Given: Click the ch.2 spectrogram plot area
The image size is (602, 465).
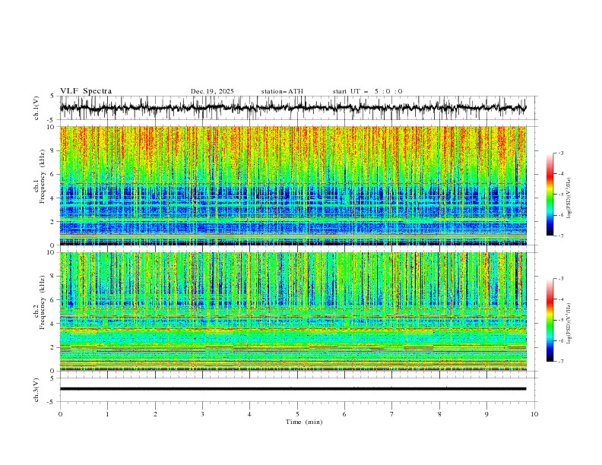Looking at the screenshot, I should click(x=293, y=312).
